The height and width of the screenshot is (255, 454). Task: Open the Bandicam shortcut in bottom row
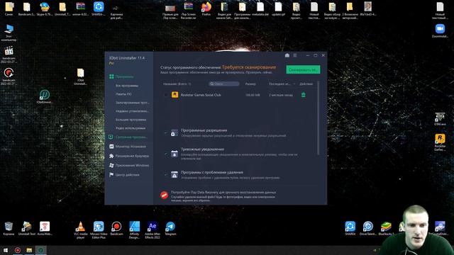pyautogui.click(x=116, y=228)
